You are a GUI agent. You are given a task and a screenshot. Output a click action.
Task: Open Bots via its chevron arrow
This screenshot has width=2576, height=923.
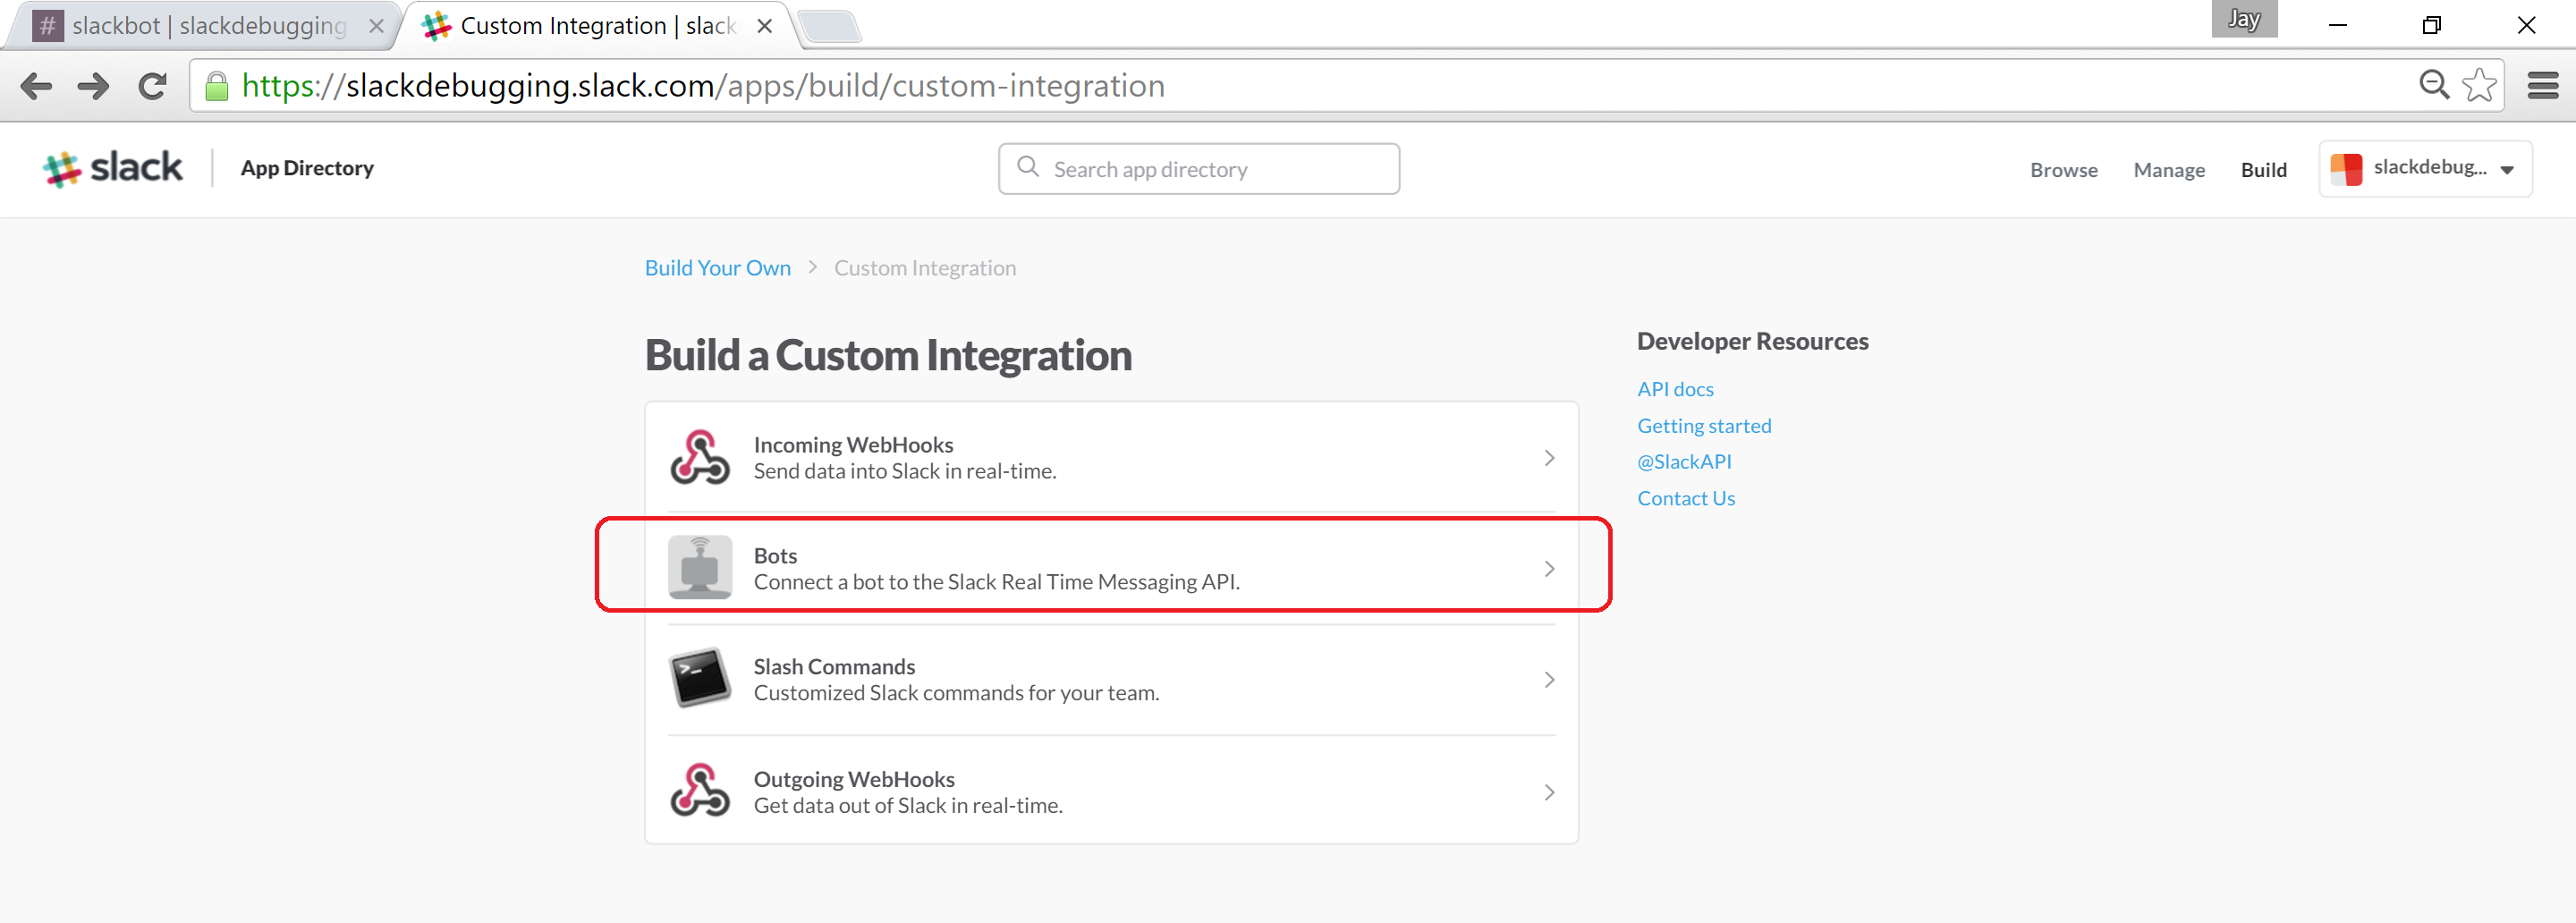1548,569
